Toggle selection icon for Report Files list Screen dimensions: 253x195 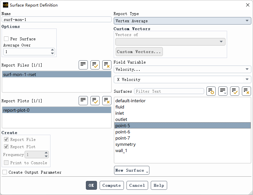pos(83,65)
